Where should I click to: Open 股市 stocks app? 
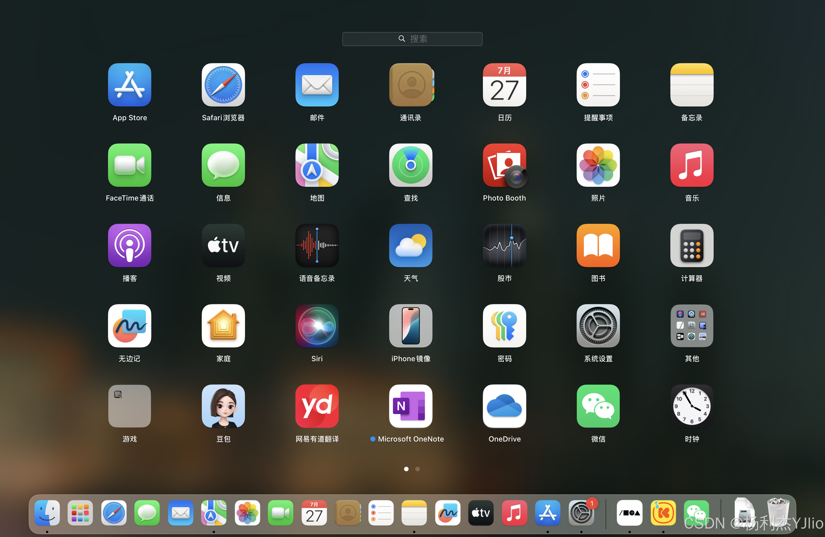[504, 245]
